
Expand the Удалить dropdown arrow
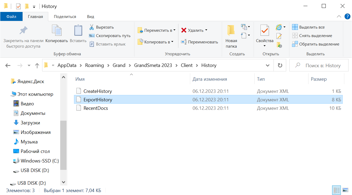pos(206,30)
